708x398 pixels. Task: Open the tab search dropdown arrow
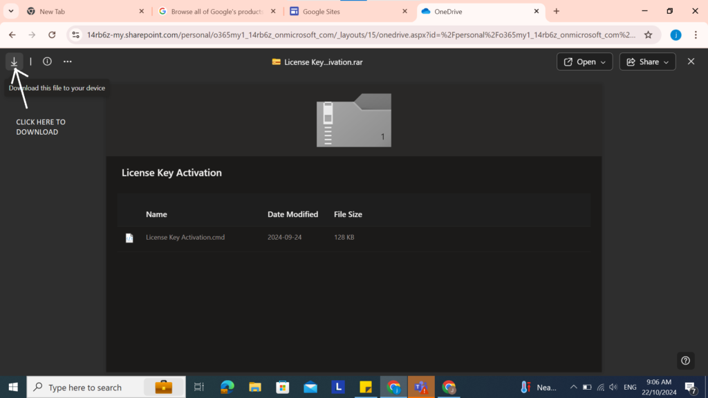click(x=11, y=11)
